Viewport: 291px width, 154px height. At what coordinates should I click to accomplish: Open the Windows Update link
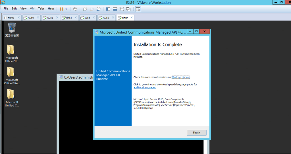tap(181, 77)
